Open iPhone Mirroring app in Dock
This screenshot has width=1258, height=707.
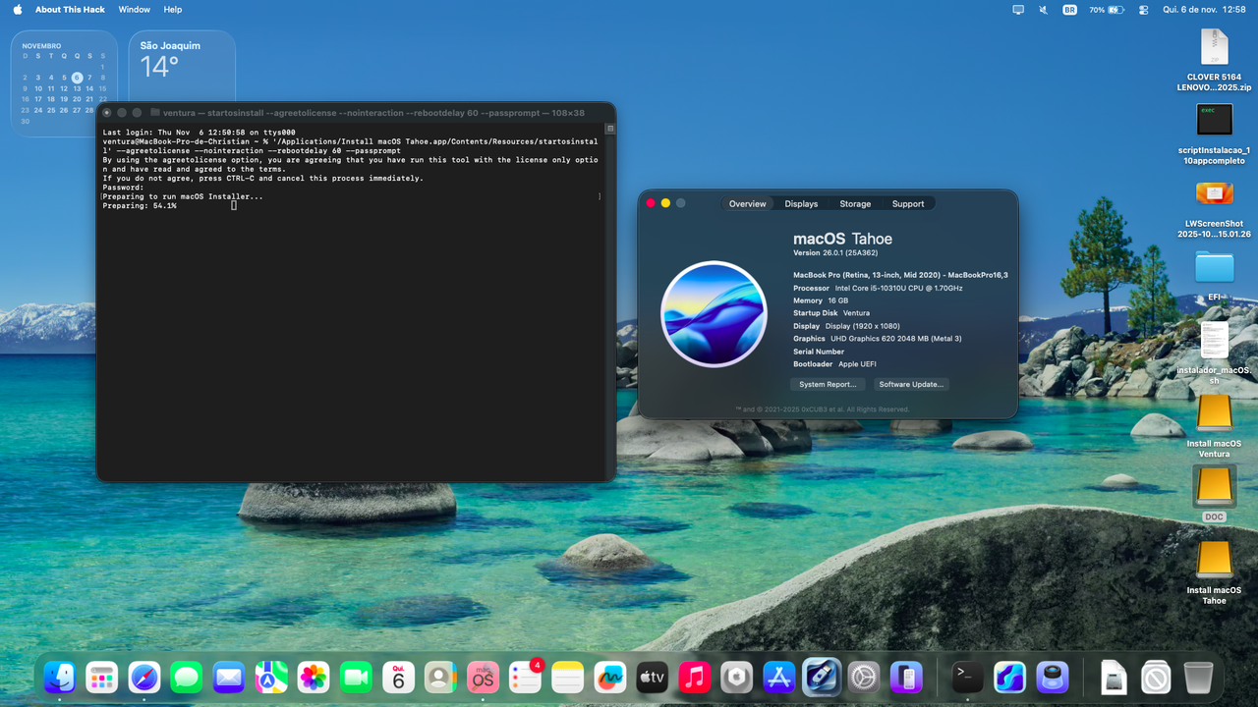click(905, 677)
